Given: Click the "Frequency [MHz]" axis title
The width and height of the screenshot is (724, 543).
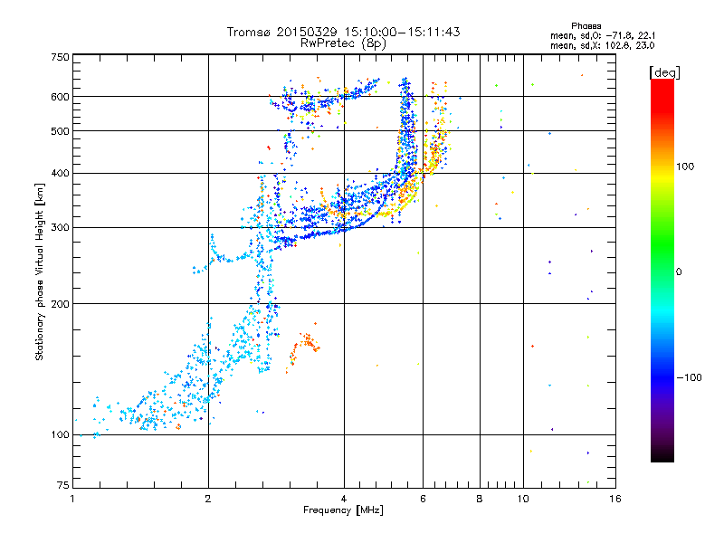Looking at the screenshot, I should 343,510.
